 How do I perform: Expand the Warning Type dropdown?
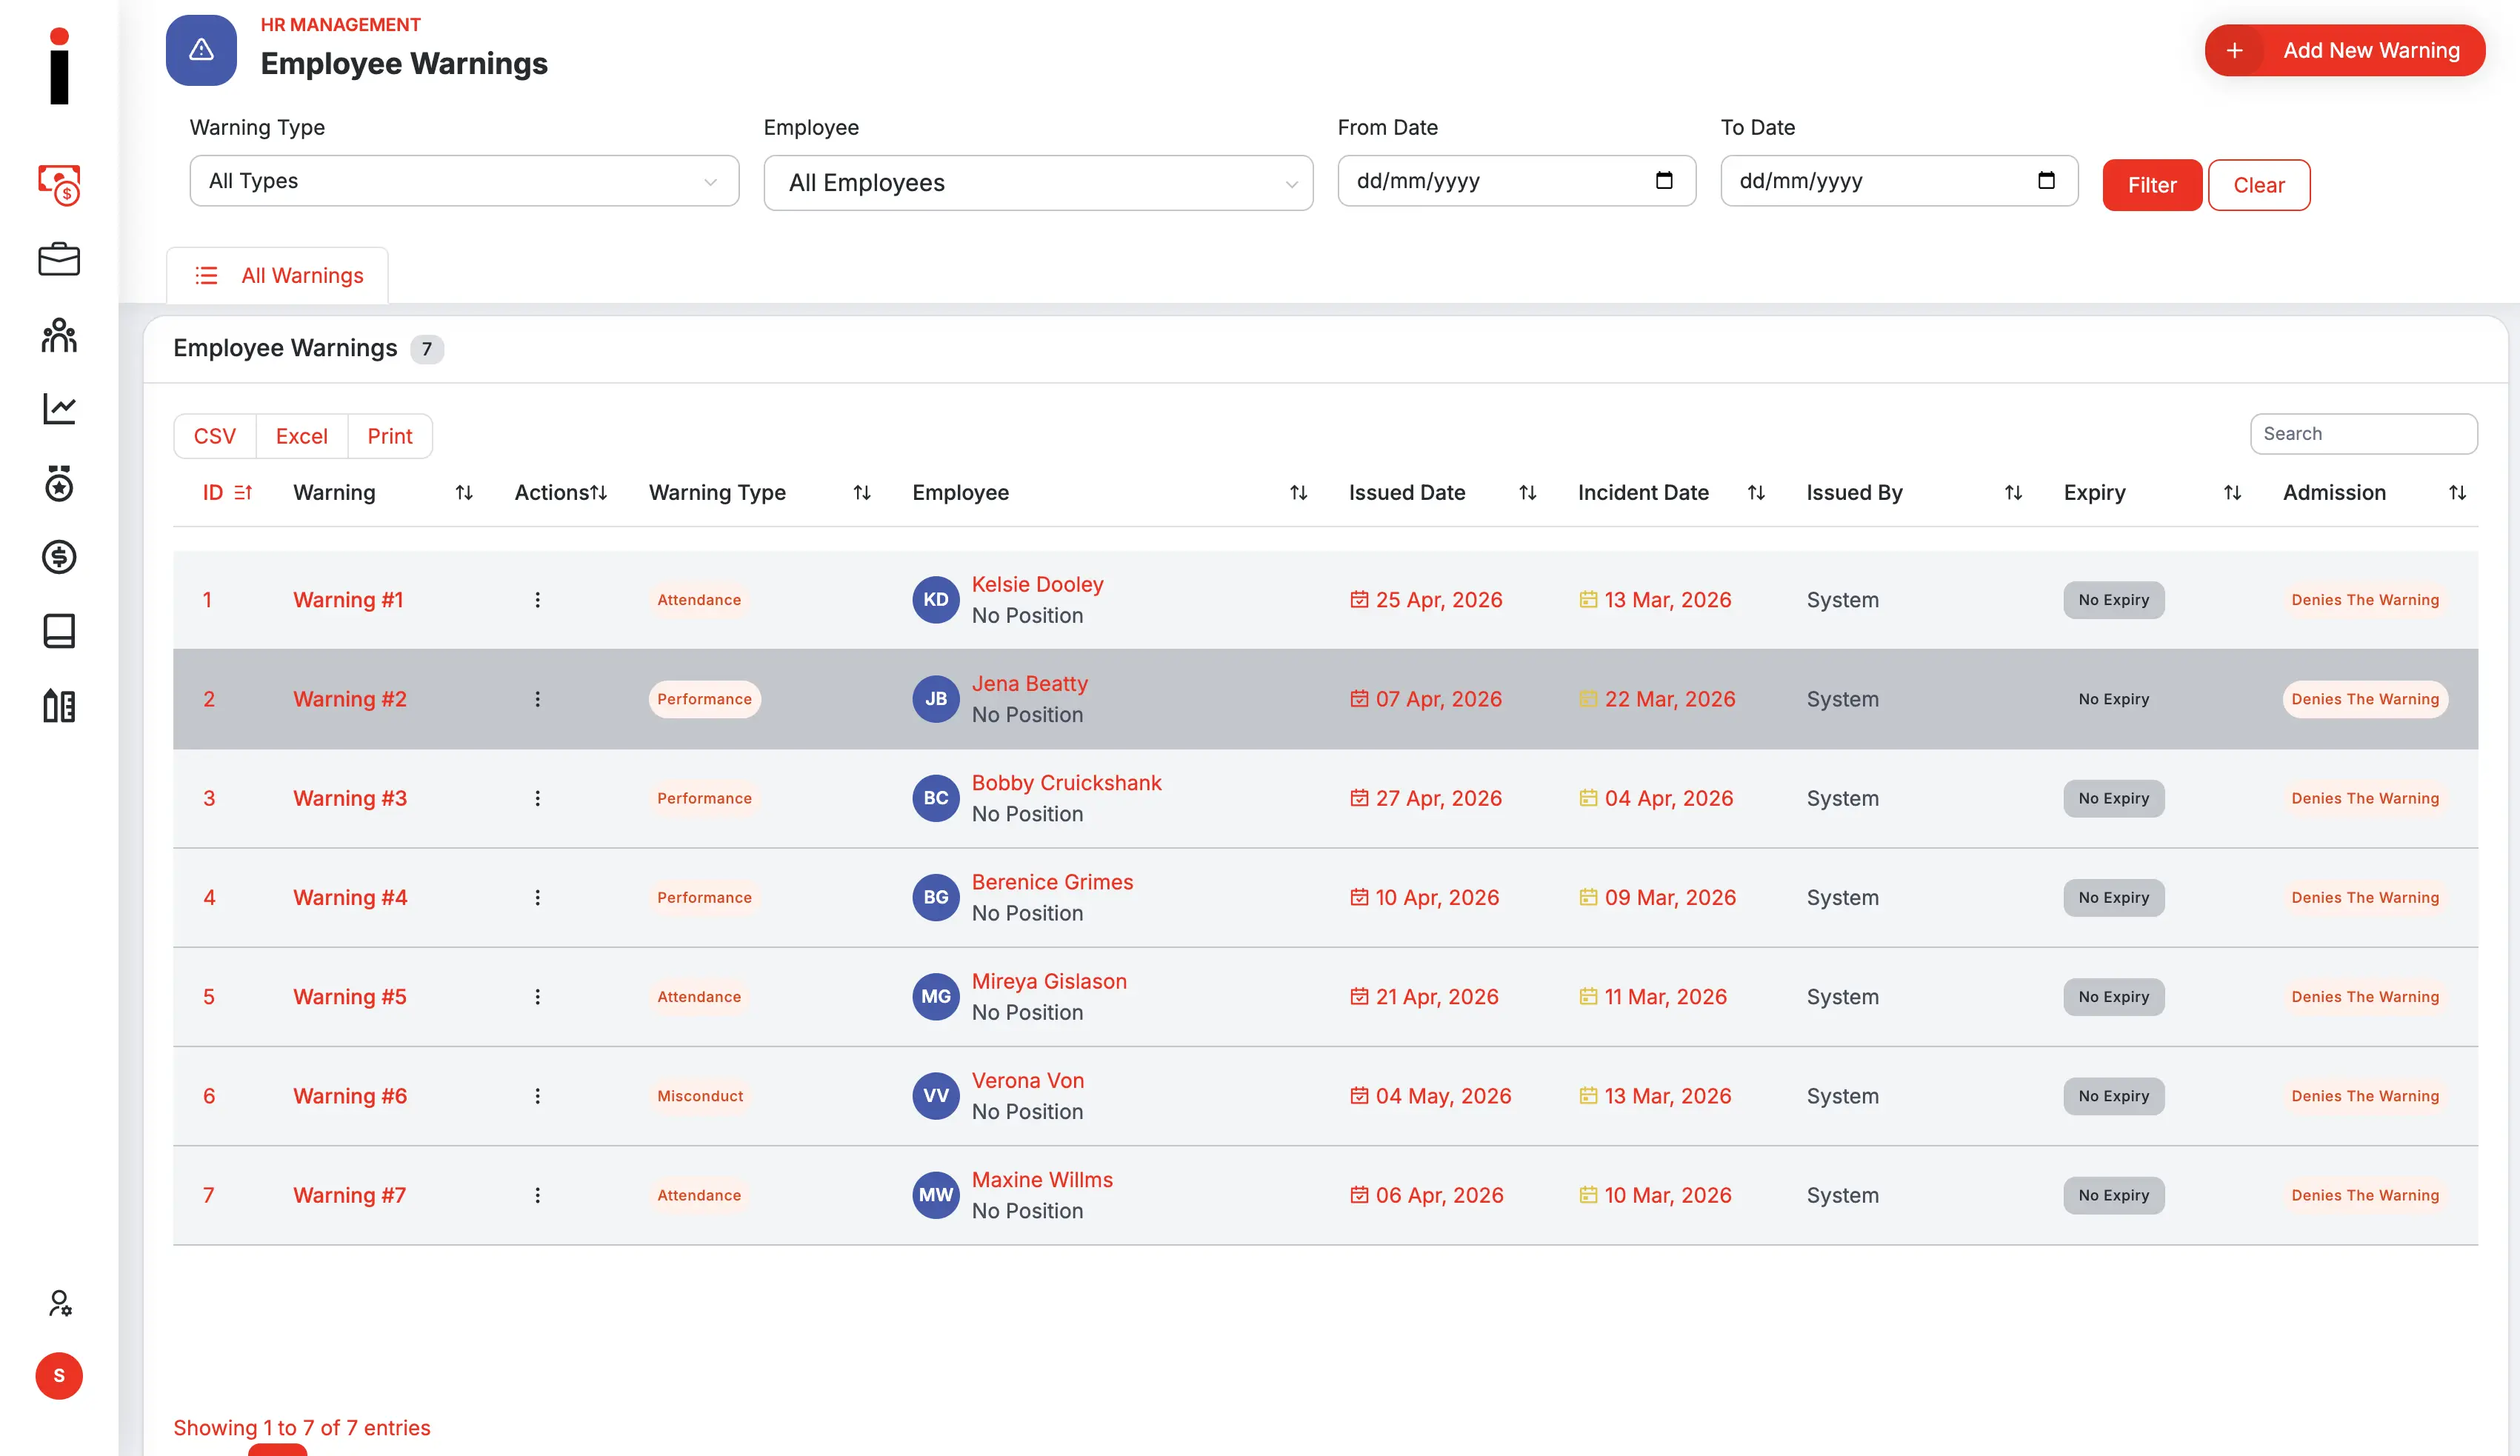(x=464, y=181)
